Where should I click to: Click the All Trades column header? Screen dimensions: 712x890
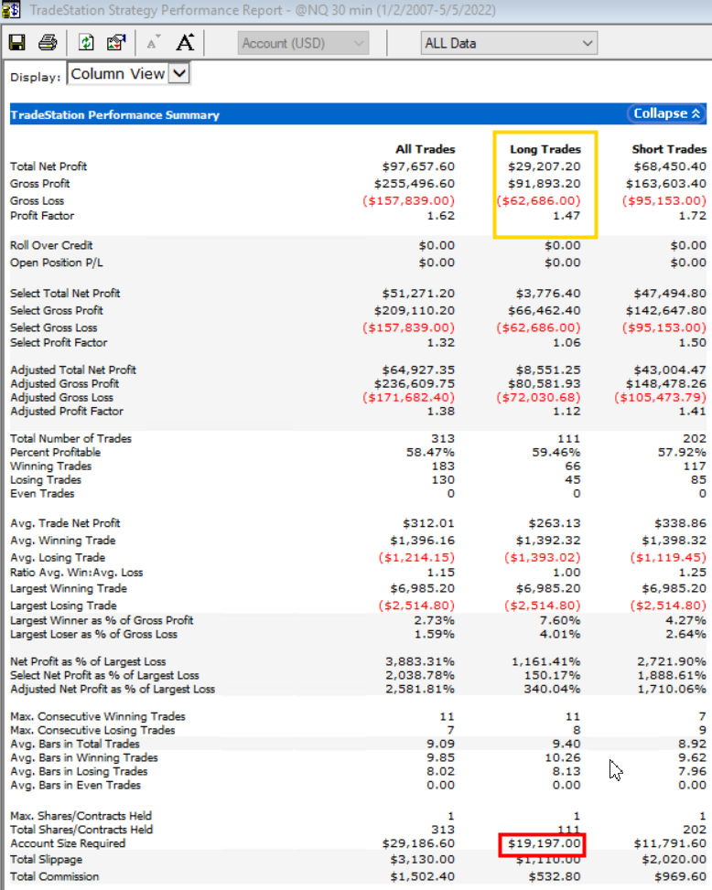tap(425, 149)
